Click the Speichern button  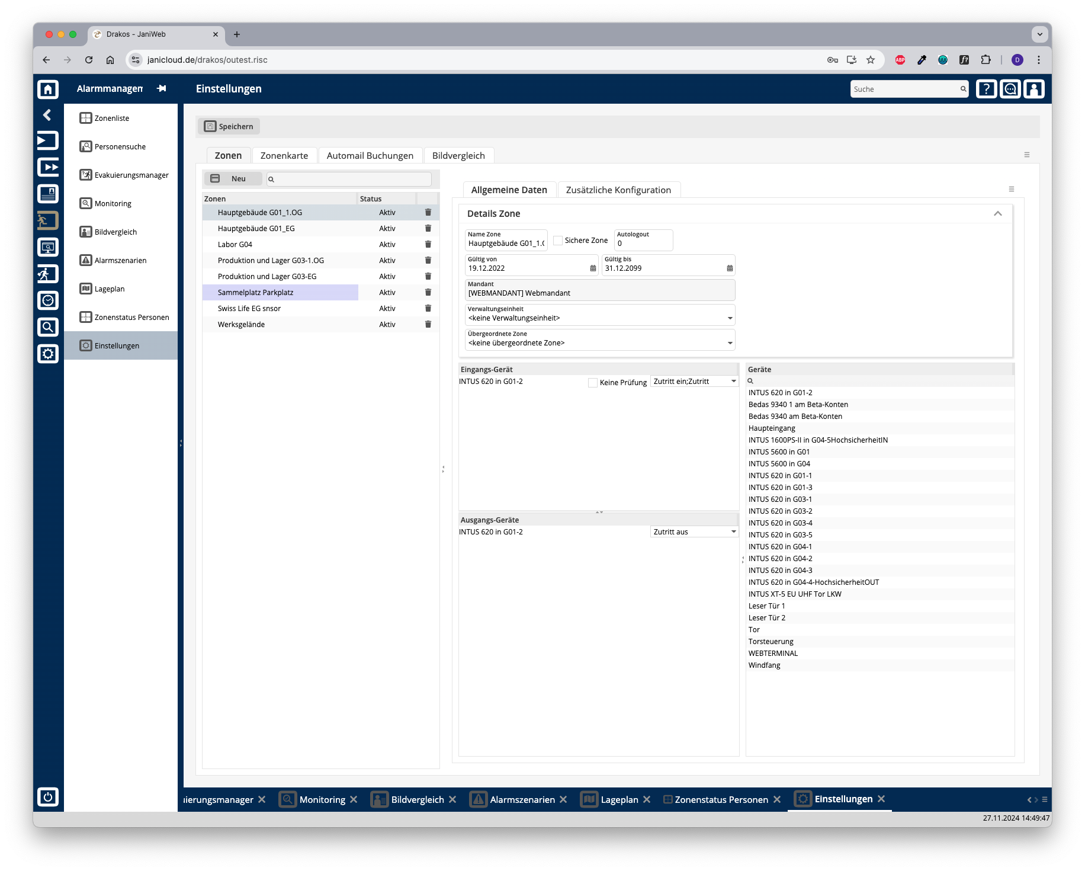pyautogui.click(x=229, y=126)
